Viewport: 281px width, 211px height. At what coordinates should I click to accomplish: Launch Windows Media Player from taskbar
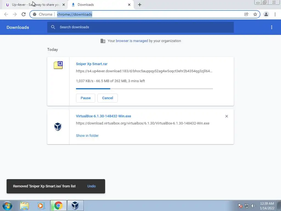[x=41, y=206]
